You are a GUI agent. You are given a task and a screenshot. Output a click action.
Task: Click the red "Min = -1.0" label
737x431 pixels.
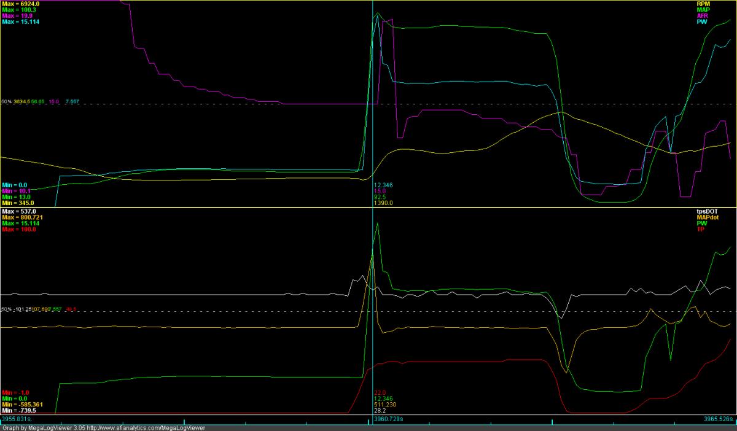coord(15,392)
